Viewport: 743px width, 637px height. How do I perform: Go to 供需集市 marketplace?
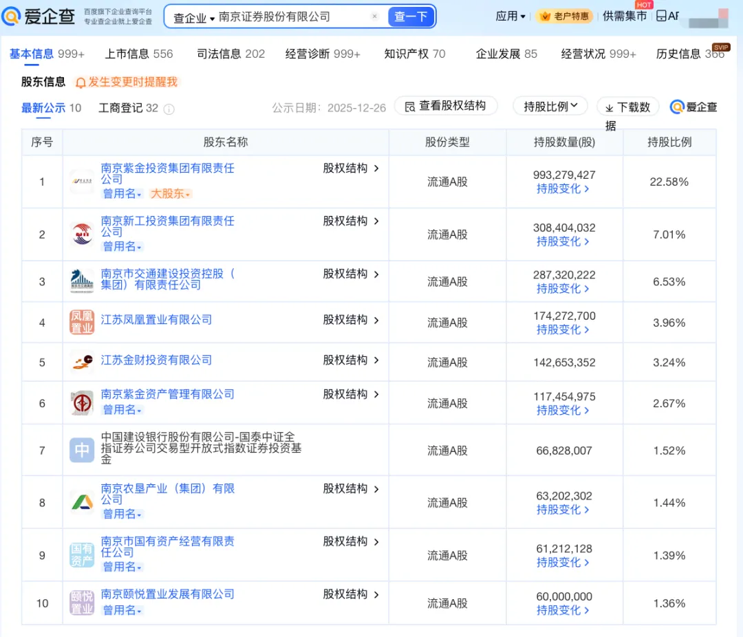coord(625,16)
